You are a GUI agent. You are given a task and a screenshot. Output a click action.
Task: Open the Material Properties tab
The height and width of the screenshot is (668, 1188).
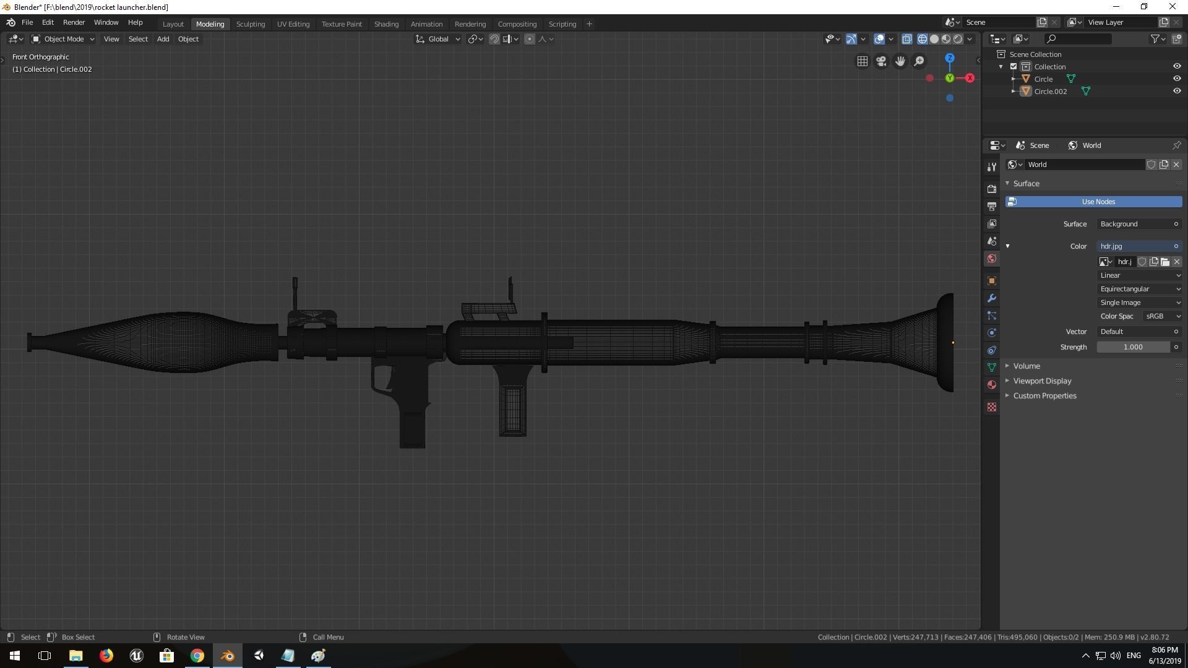(992, 385)
